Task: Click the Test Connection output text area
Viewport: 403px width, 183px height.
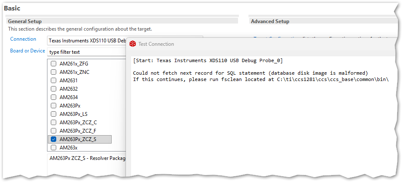Action: pyautogui.click(x=260, y=126)
